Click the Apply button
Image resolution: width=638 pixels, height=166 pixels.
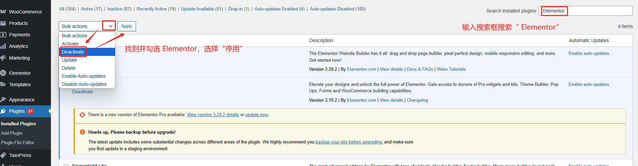click(127, 26)
